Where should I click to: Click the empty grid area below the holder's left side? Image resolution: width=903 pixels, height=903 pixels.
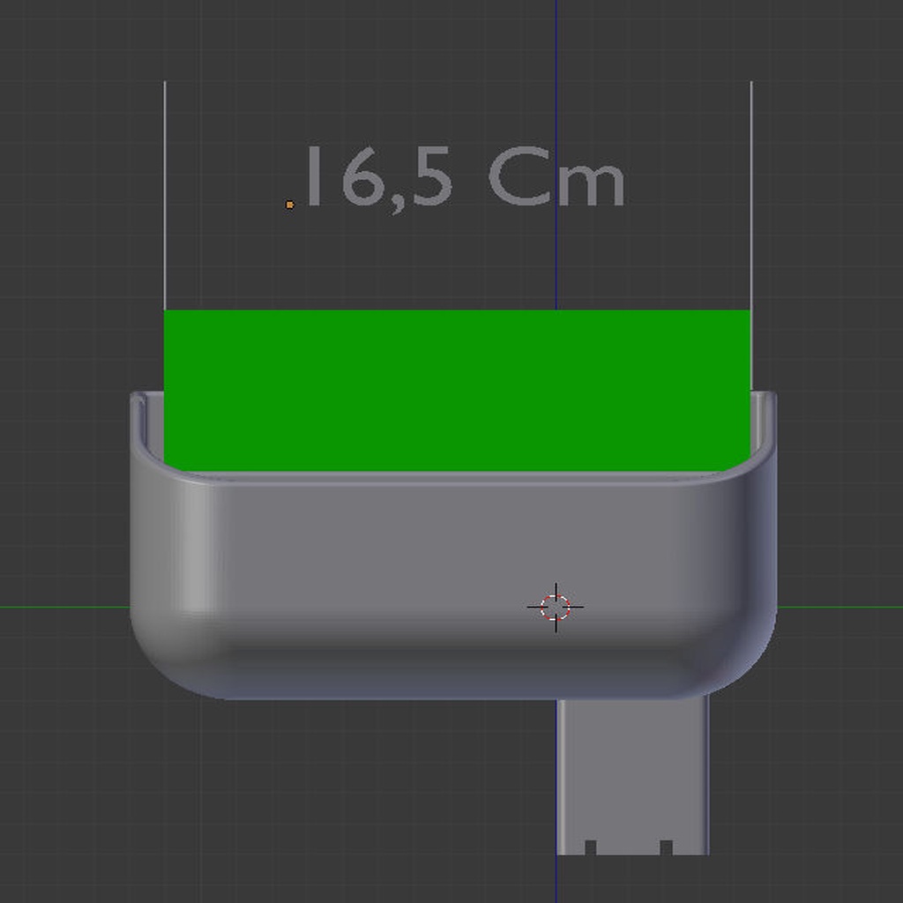point(265,794)
